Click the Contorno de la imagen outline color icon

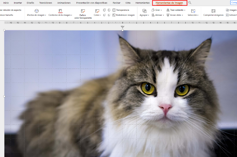pyautogui.click(x=60, y=11)
